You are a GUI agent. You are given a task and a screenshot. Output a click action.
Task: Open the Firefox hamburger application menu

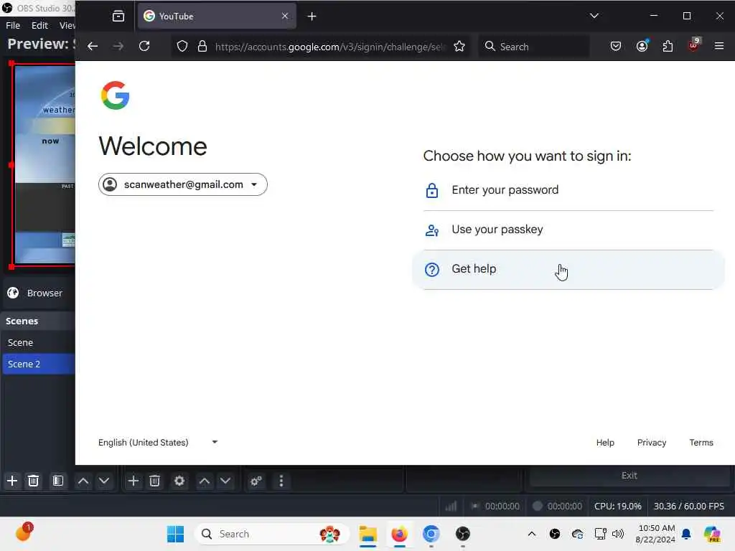[719, 46]
